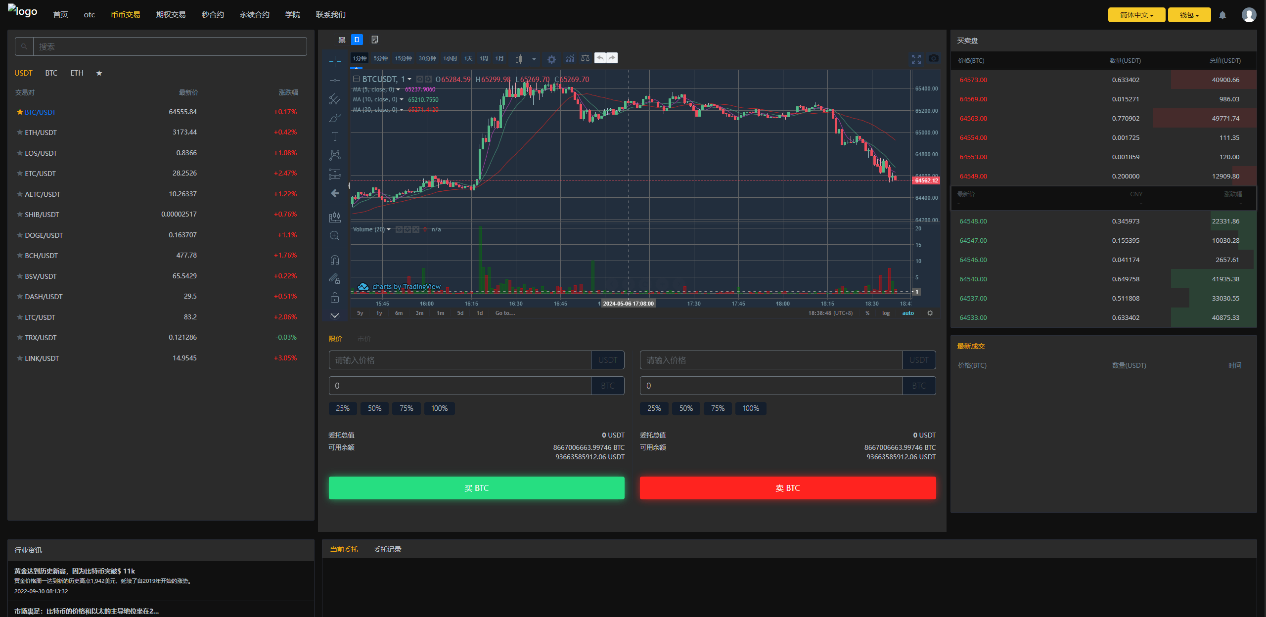Switch to the 委托记录 tab
The height and width of the screenshot is (617, 1266).
coord(387,550)
